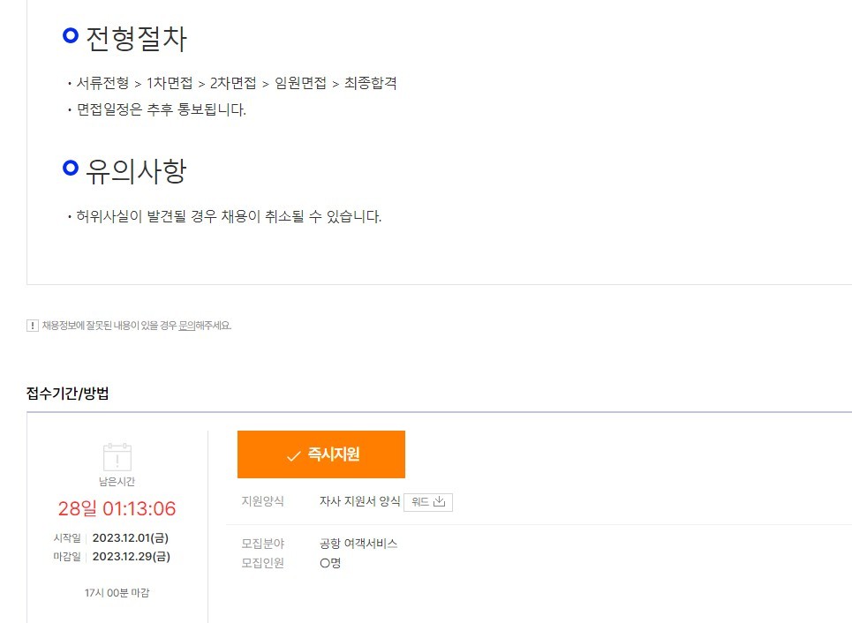Click the calendar icon above 남은시간
Screen dimensions: 852x623
[x=117, y=457]
